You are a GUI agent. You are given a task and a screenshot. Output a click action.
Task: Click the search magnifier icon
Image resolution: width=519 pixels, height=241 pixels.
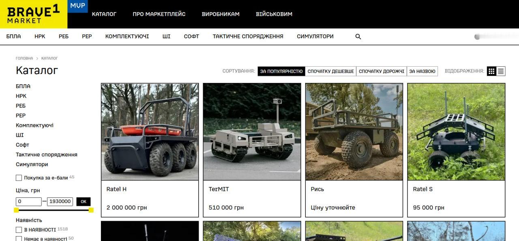(358, 36)
